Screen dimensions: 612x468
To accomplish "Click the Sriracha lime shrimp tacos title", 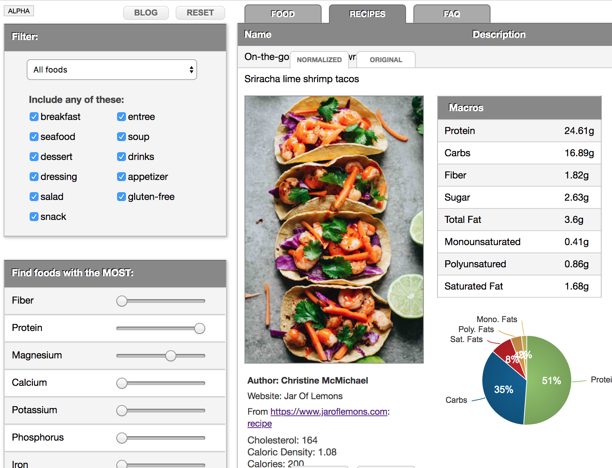I will pyautogui.click(x=302, y=79).
